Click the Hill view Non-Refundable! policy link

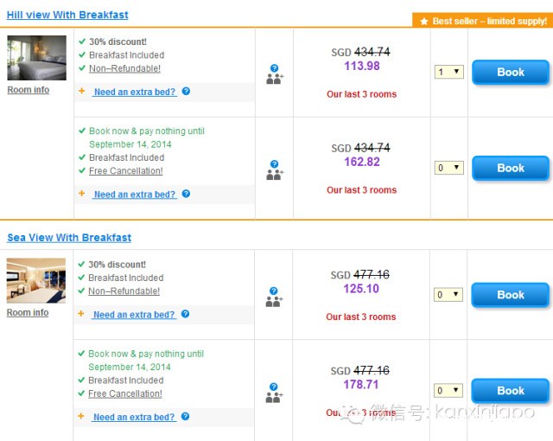[x=124, y=68]
